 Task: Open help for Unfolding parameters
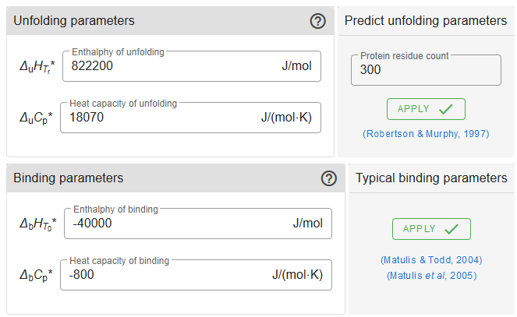pyautogui.click(x=317, y=21)
